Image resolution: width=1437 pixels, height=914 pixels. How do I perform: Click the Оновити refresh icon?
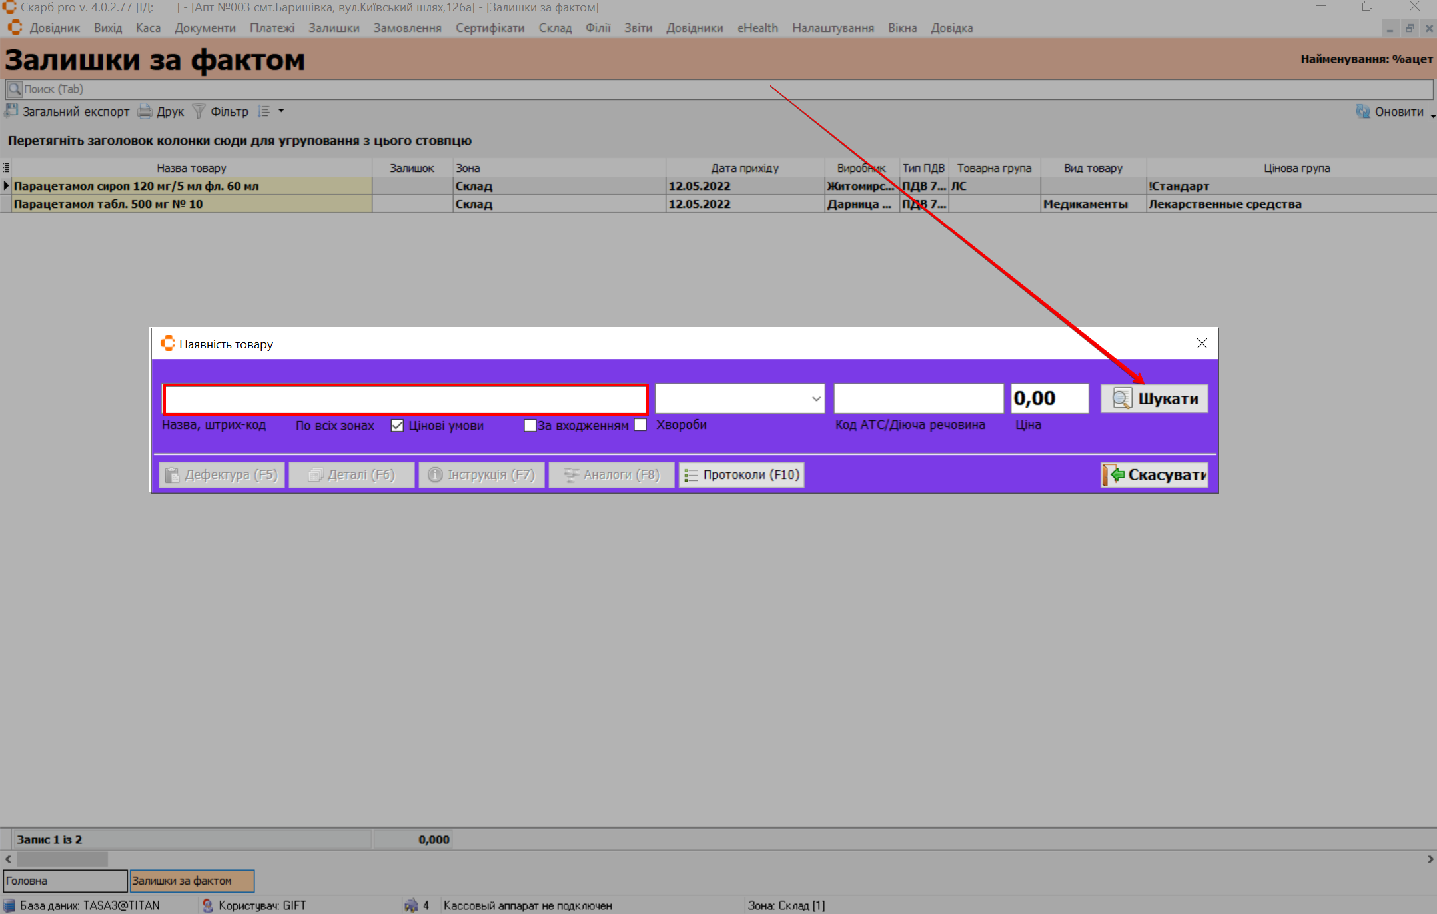tap(1362, 111)
